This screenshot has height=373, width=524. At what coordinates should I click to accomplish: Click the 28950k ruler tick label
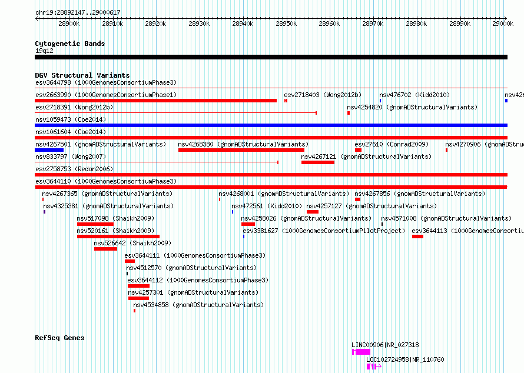pyautogui.click(x=286, y=24)
